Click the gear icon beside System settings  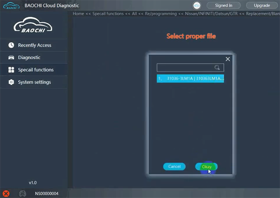11,82
